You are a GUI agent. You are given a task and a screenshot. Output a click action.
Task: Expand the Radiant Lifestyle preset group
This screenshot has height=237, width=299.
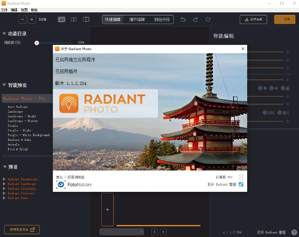tap(4, 189)
